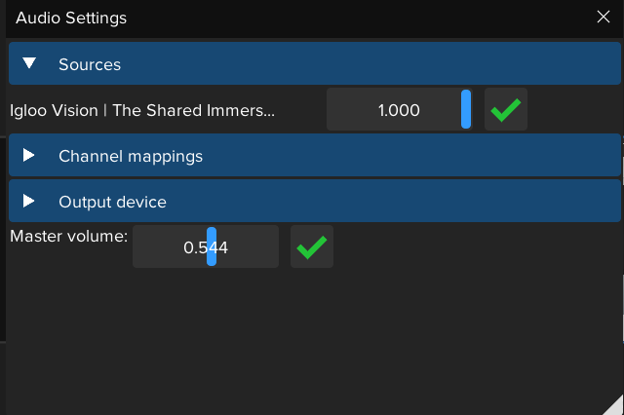Click the resize grip in window corner
This screenshot has width=624, height=415.
[x=612, y=404]
